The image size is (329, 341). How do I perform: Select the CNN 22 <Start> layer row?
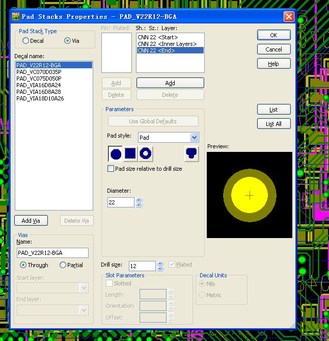click(x=170, y=37)
